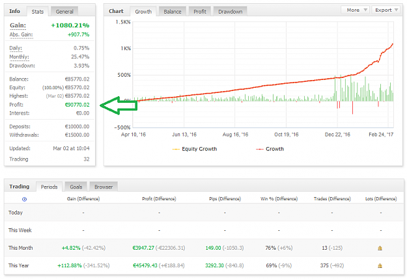
Task: Open the Export dropdown
Action: coord(386,10)
